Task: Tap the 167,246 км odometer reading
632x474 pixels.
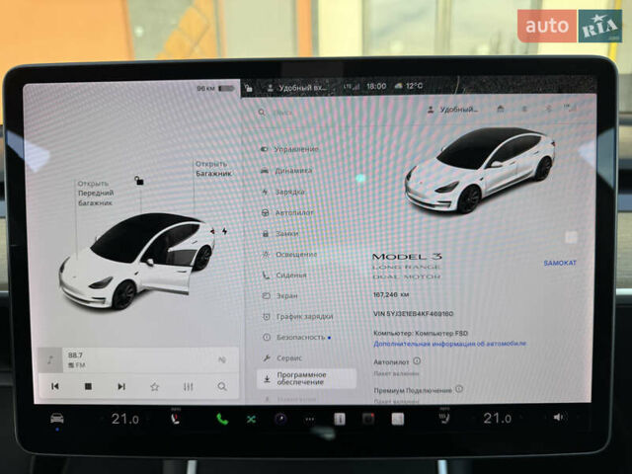Action: (391, 295)
